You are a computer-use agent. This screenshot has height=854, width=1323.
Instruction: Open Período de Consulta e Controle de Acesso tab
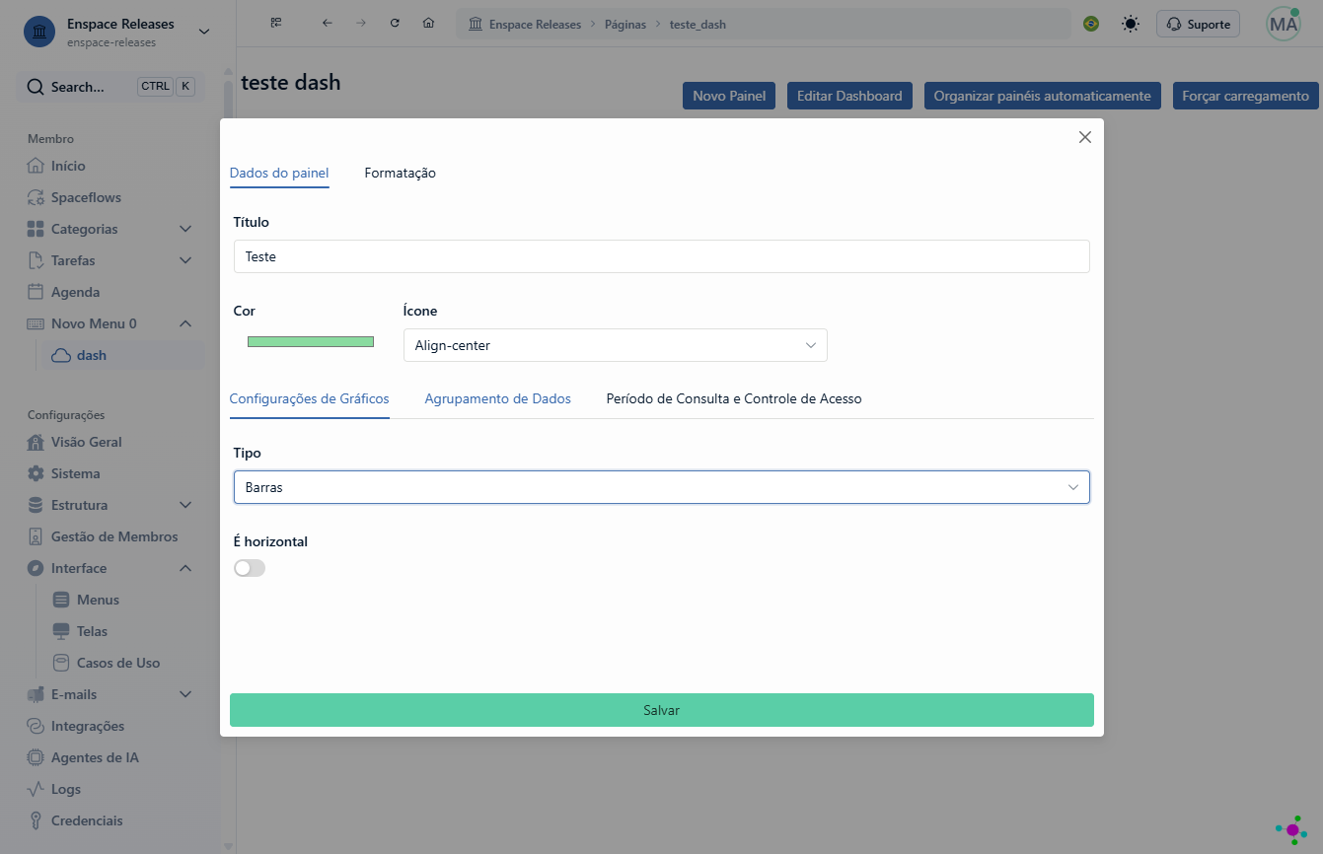point(734,398)
